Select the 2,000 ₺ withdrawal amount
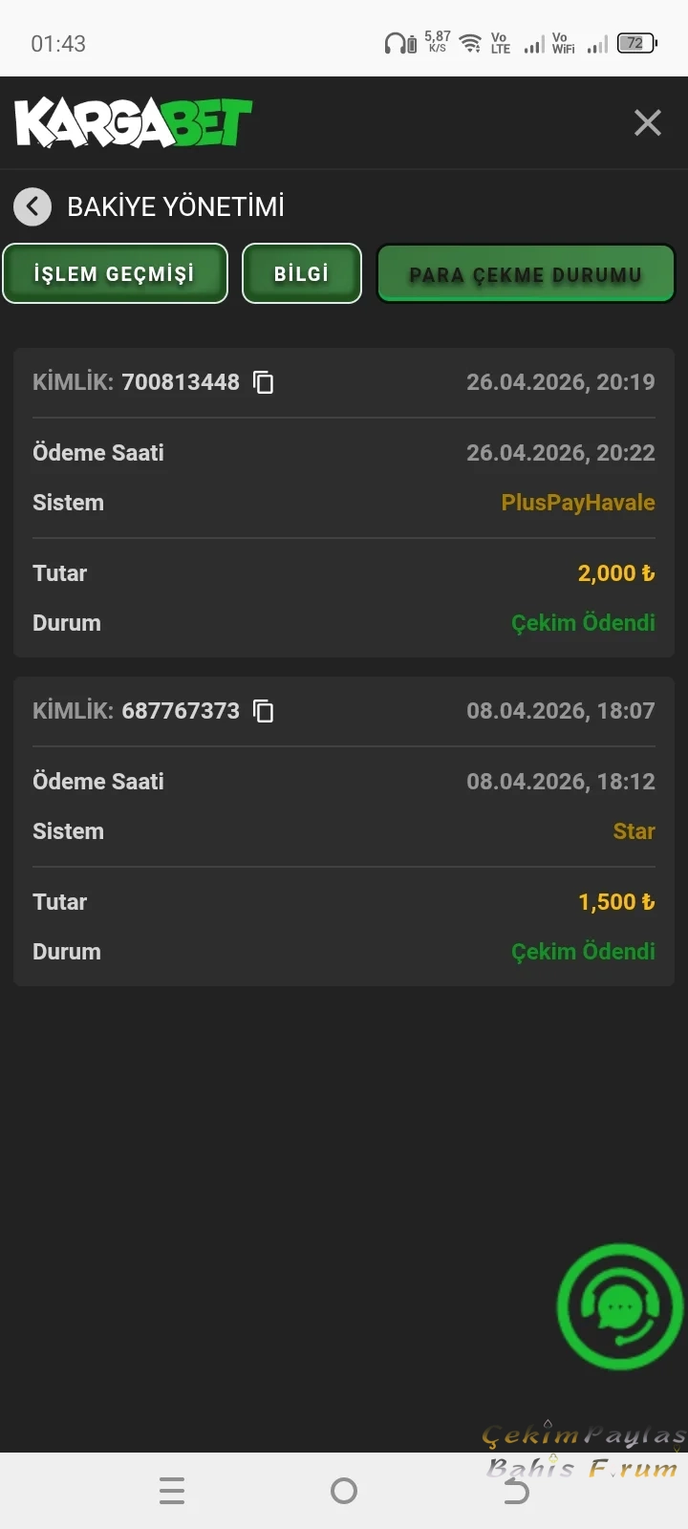 [x=615, y=573]
